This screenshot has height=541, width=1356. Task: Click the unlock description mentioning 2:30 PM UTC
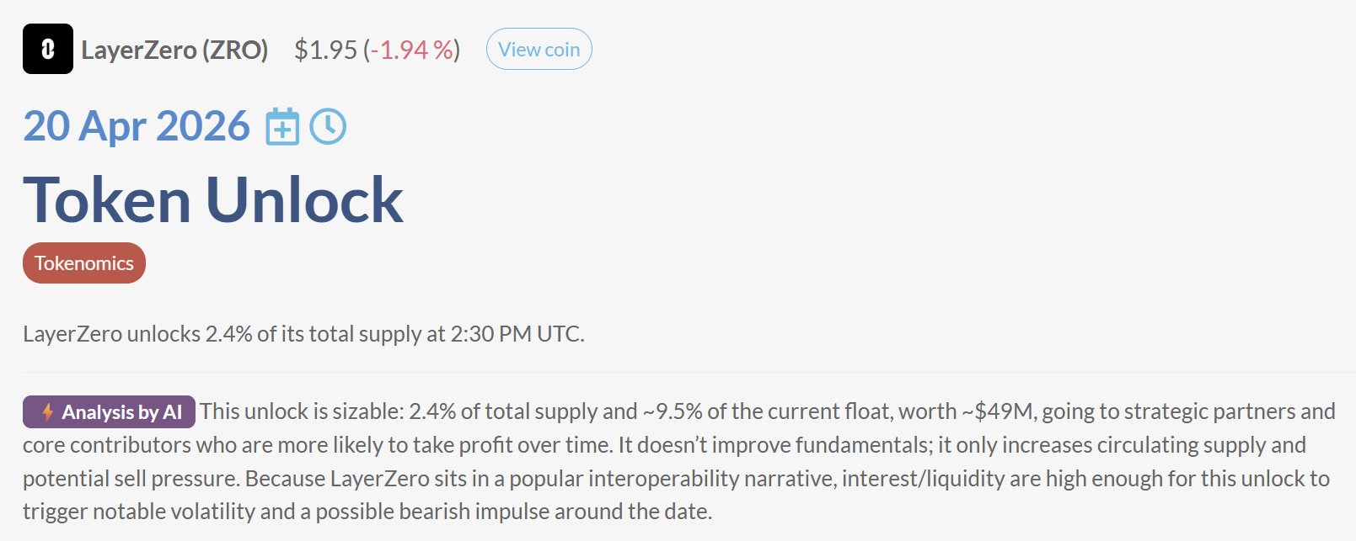[x=303, y=334]
